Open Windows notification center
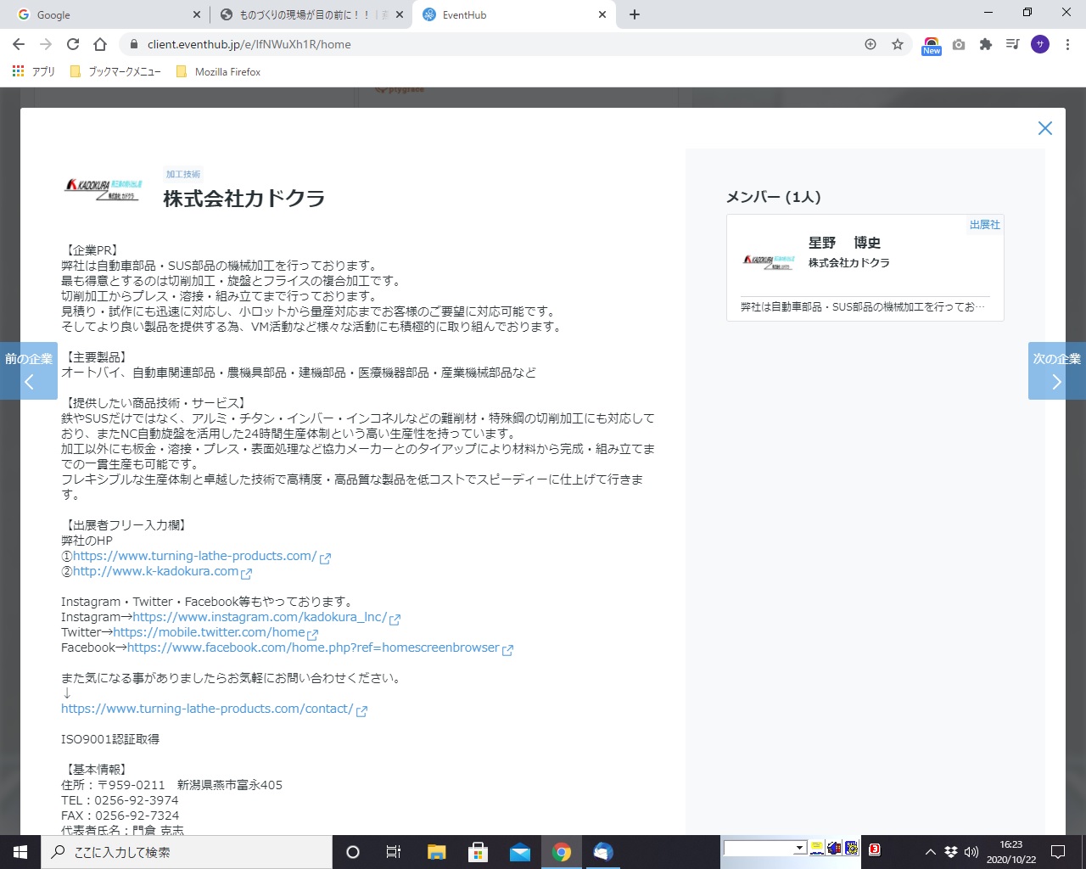Image resolution: width=1086 pixels, height=869 pixels. (1058, 852)
